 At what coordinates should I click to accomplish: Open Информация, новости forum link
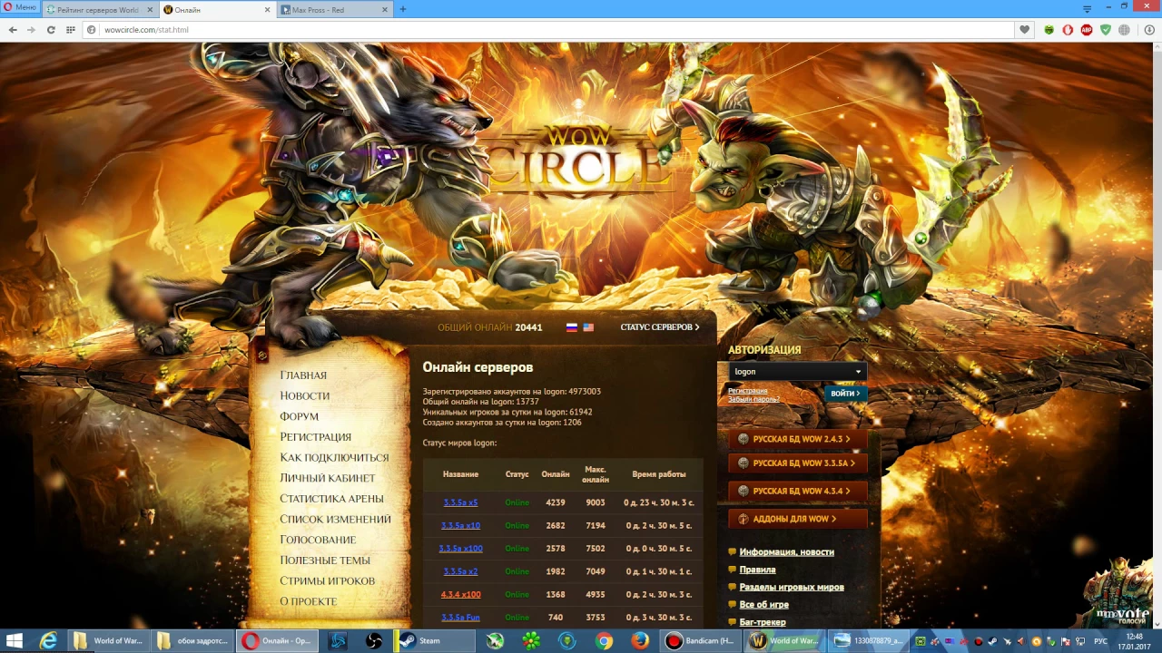coord(786,552)
